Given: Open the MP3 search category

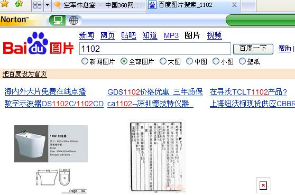Looking at the screenshot, I should pyautogui.click(x=171, y=35).
